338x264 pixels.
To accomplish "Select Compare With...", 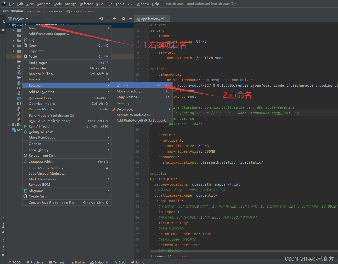I will 67,162.
